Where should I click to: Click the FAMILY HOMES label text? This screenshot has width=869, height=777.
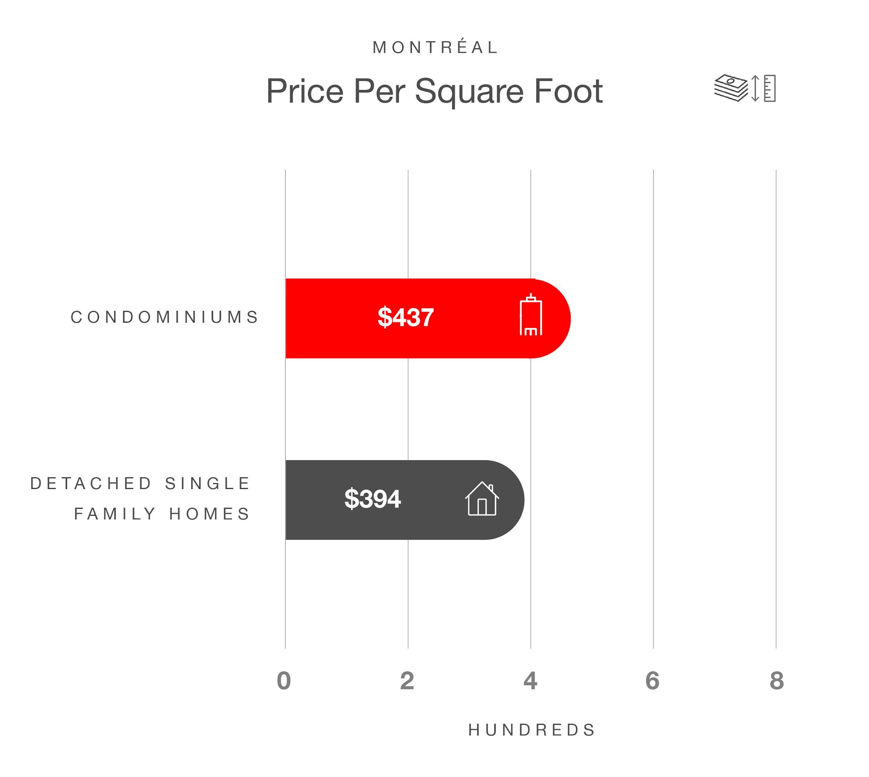click(162, 514)
